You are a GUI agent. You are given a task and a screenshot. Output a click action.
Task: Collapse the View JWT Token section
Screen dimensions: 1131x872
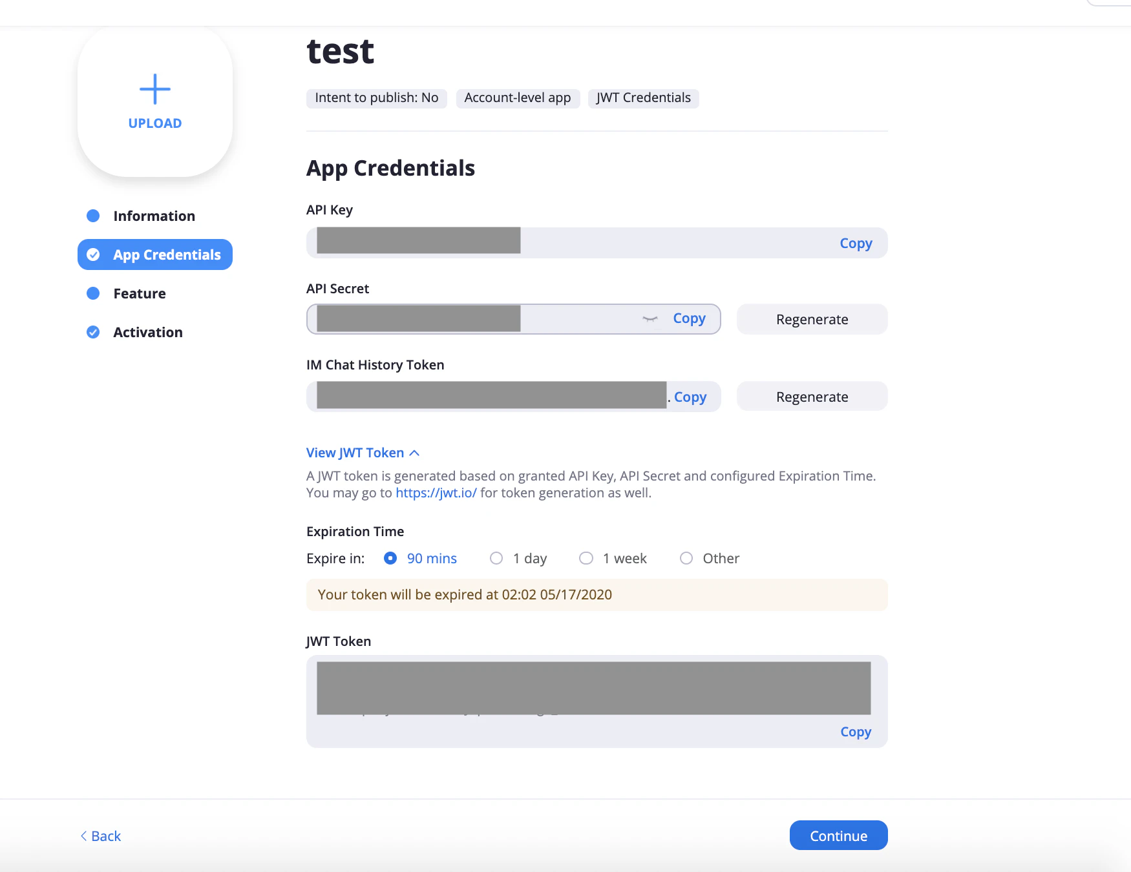[363, 453]
